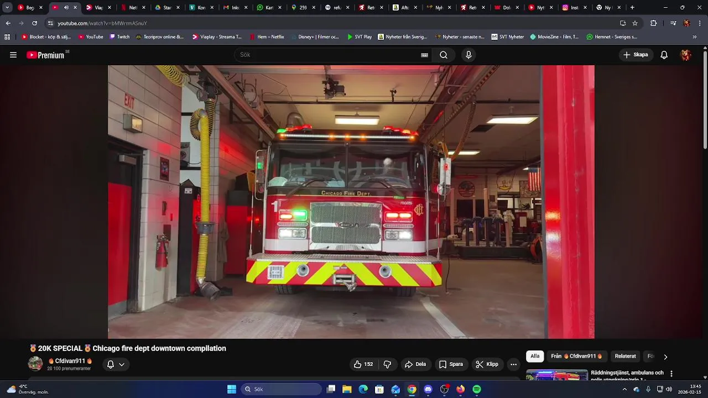This screenshot has height=398, width=708.
Task: Reload the page in Chrome
Action: click(x=34, y=23)
